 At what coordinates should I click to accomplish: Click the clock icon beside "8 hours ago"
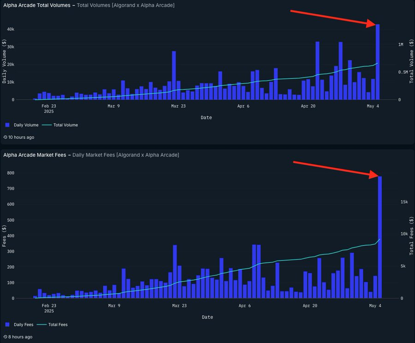tap(5, 337)
